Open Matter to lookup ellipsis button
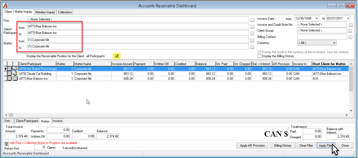358x158 pixels. coord(252,47)
